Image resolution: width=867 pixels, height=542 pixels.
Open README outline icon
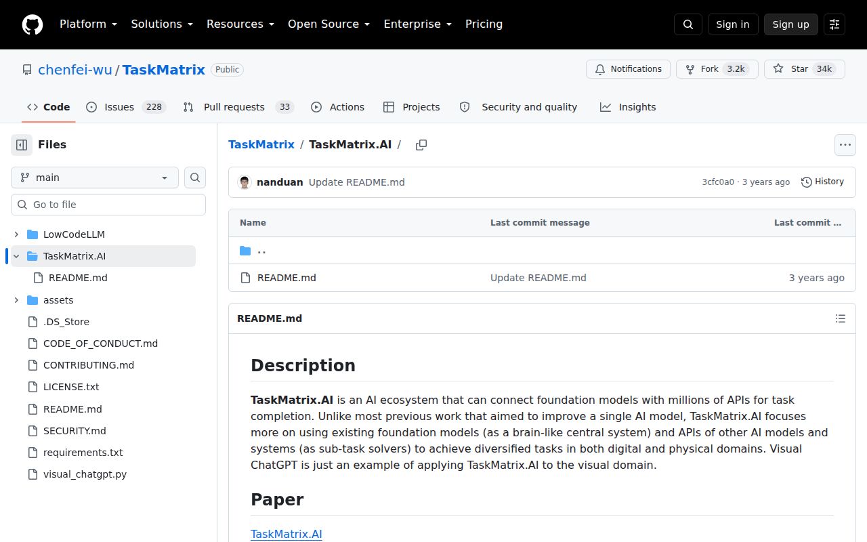pyautogui.click(x=841, y=318)
